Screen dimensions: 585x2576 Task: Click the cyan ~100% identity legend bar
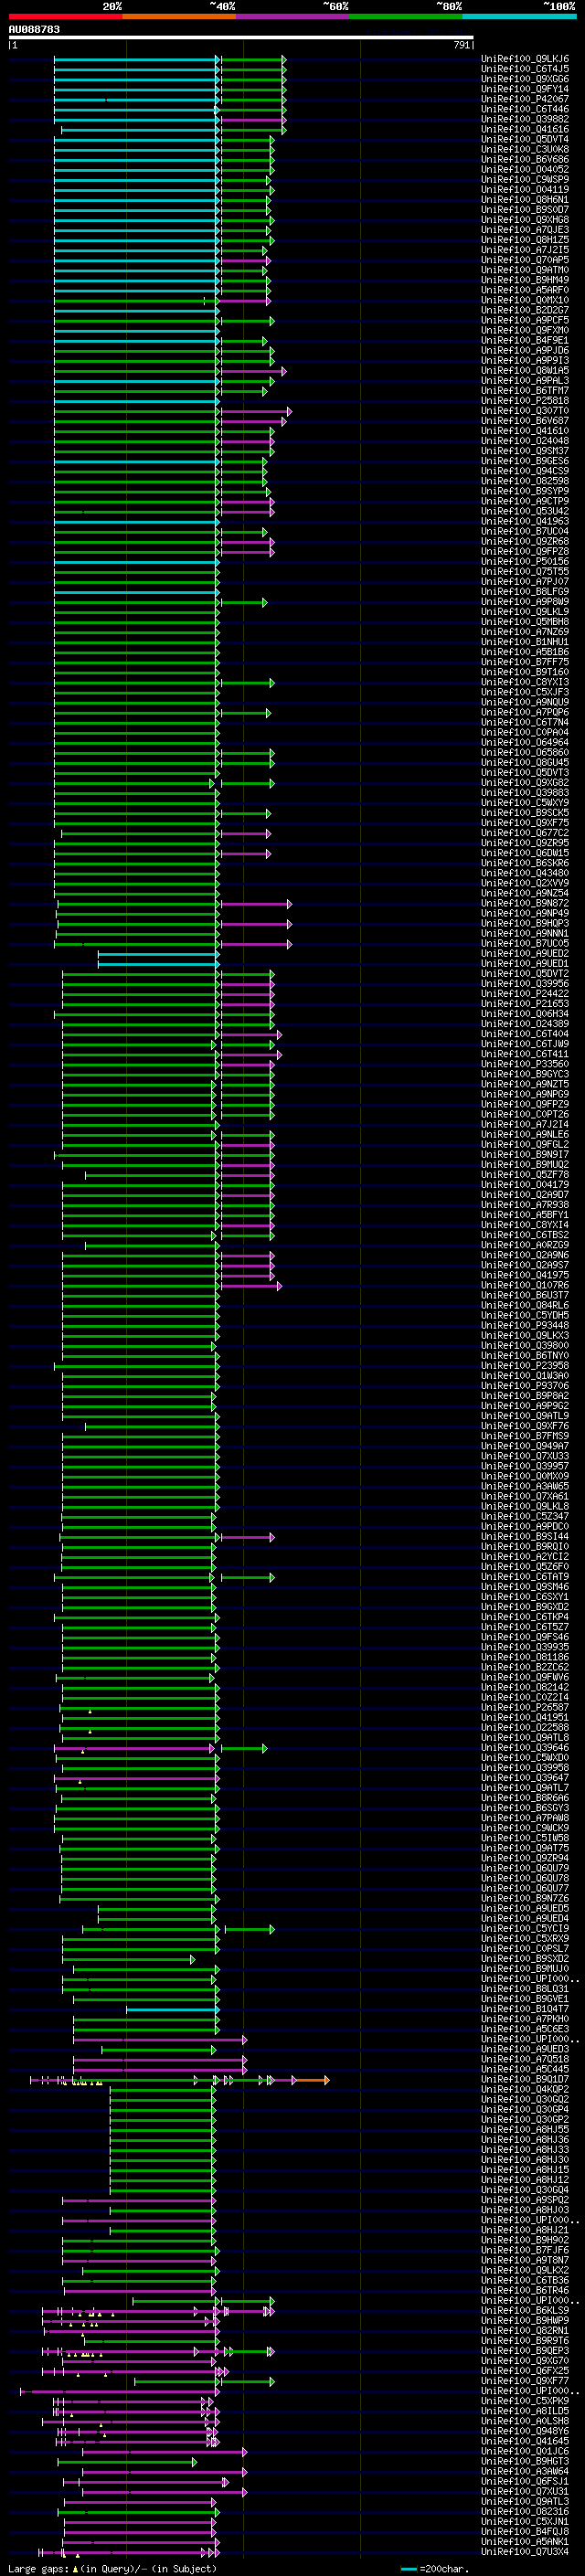[519, 16]
